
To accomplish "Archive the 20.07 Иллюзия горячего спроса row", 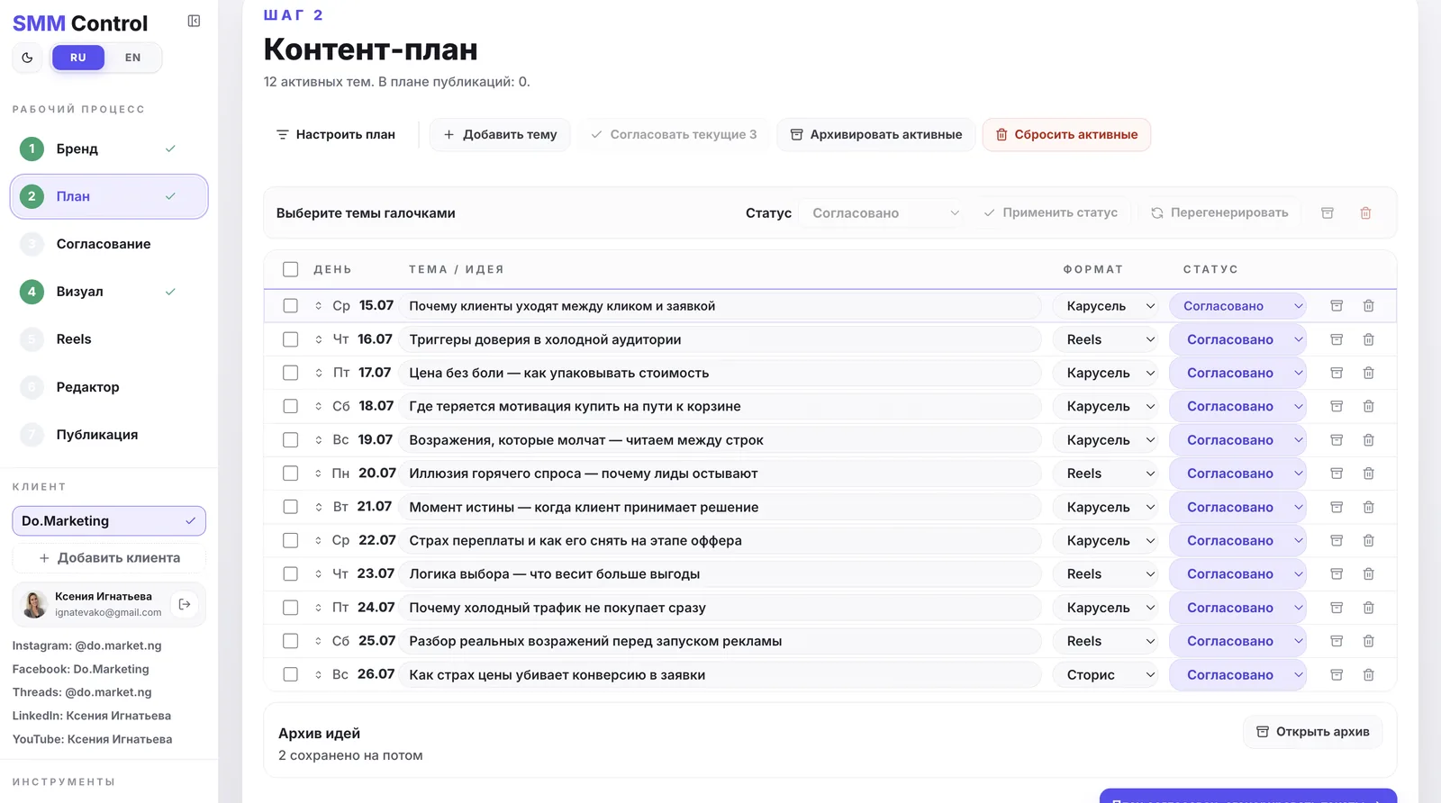I will (1337, 474).
